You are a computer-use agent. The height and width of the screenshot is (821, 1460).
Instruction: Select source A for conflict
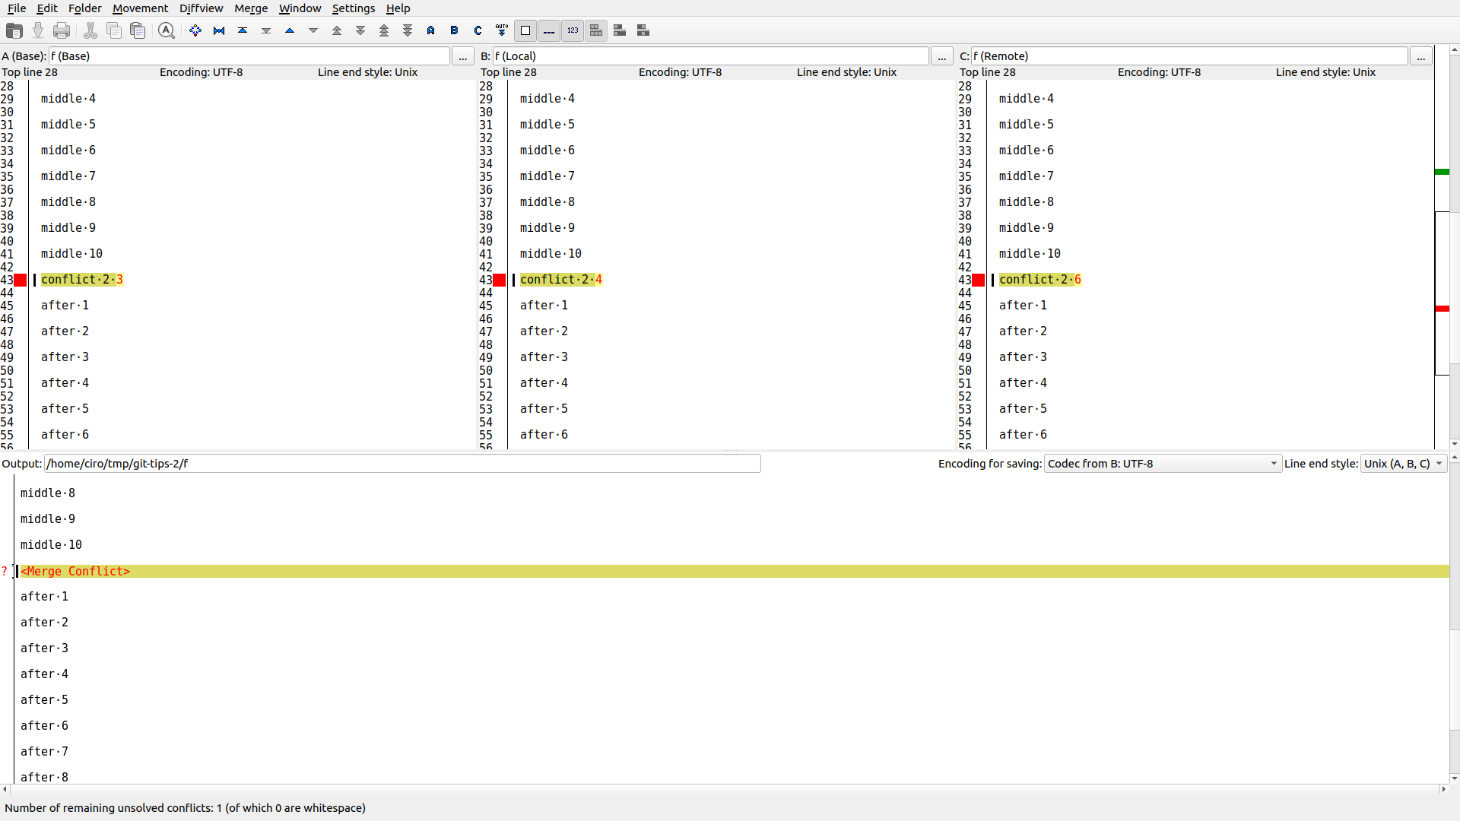pyautogui.click(x=431, y=30)
